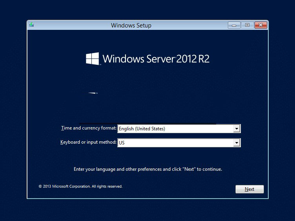Open the Time and currency format dropdown arrow
295x221 pixels.
click(237, 129)
